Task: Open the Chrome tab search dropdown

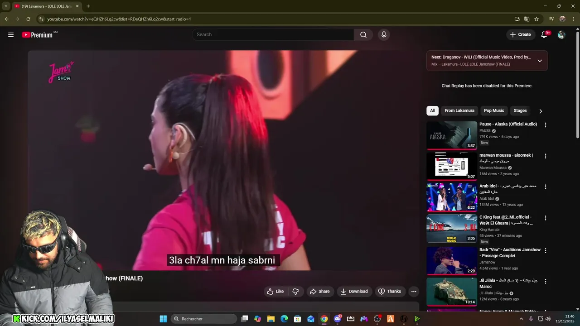Action: click(x=6, y=6)
